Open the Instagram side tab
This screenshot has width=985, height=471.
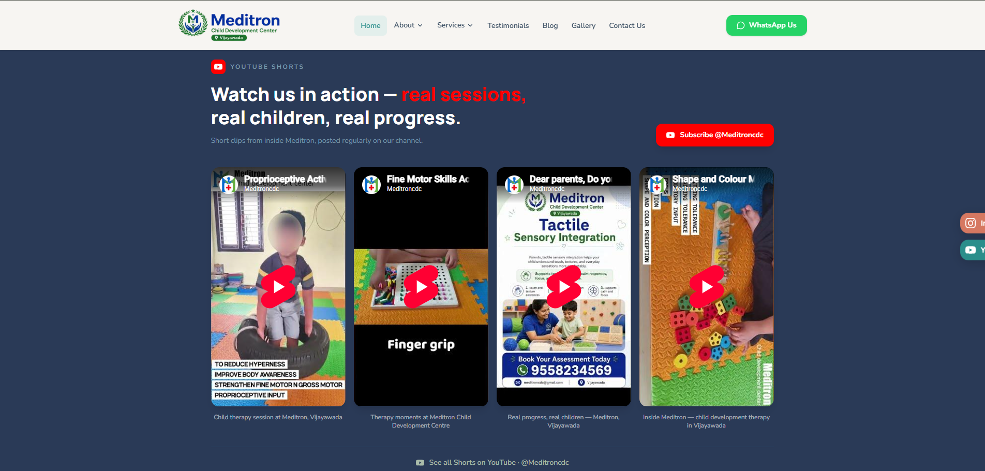tap(973, 223)
